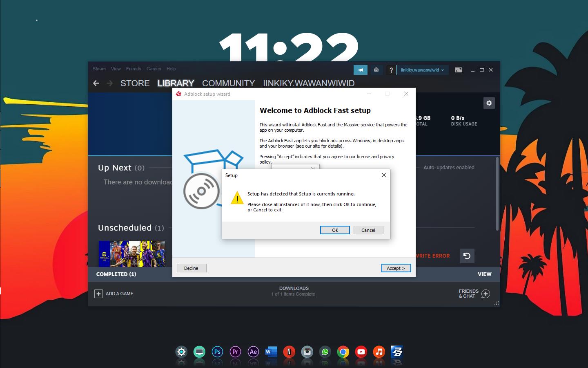The image size is (588, 368).
Task: Click the eFootball game thumbnail
Action: (x=131, y=254)
